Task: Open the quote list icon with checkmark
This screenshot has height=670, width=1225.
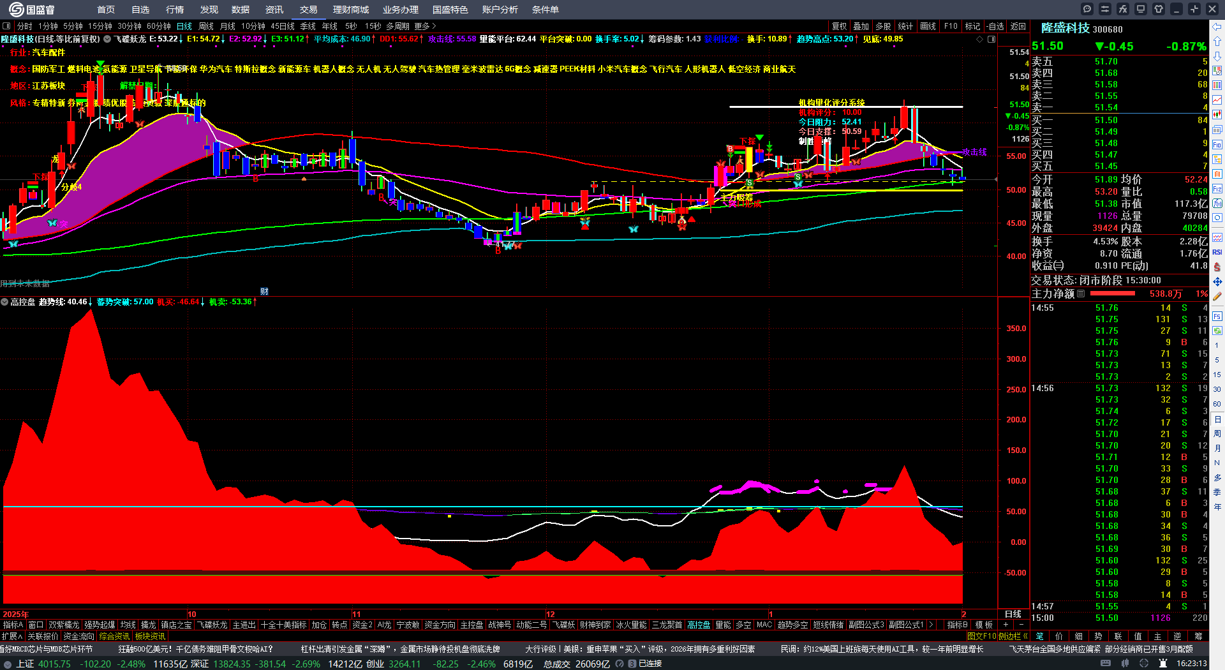Action: click(x=1217, y=71)
